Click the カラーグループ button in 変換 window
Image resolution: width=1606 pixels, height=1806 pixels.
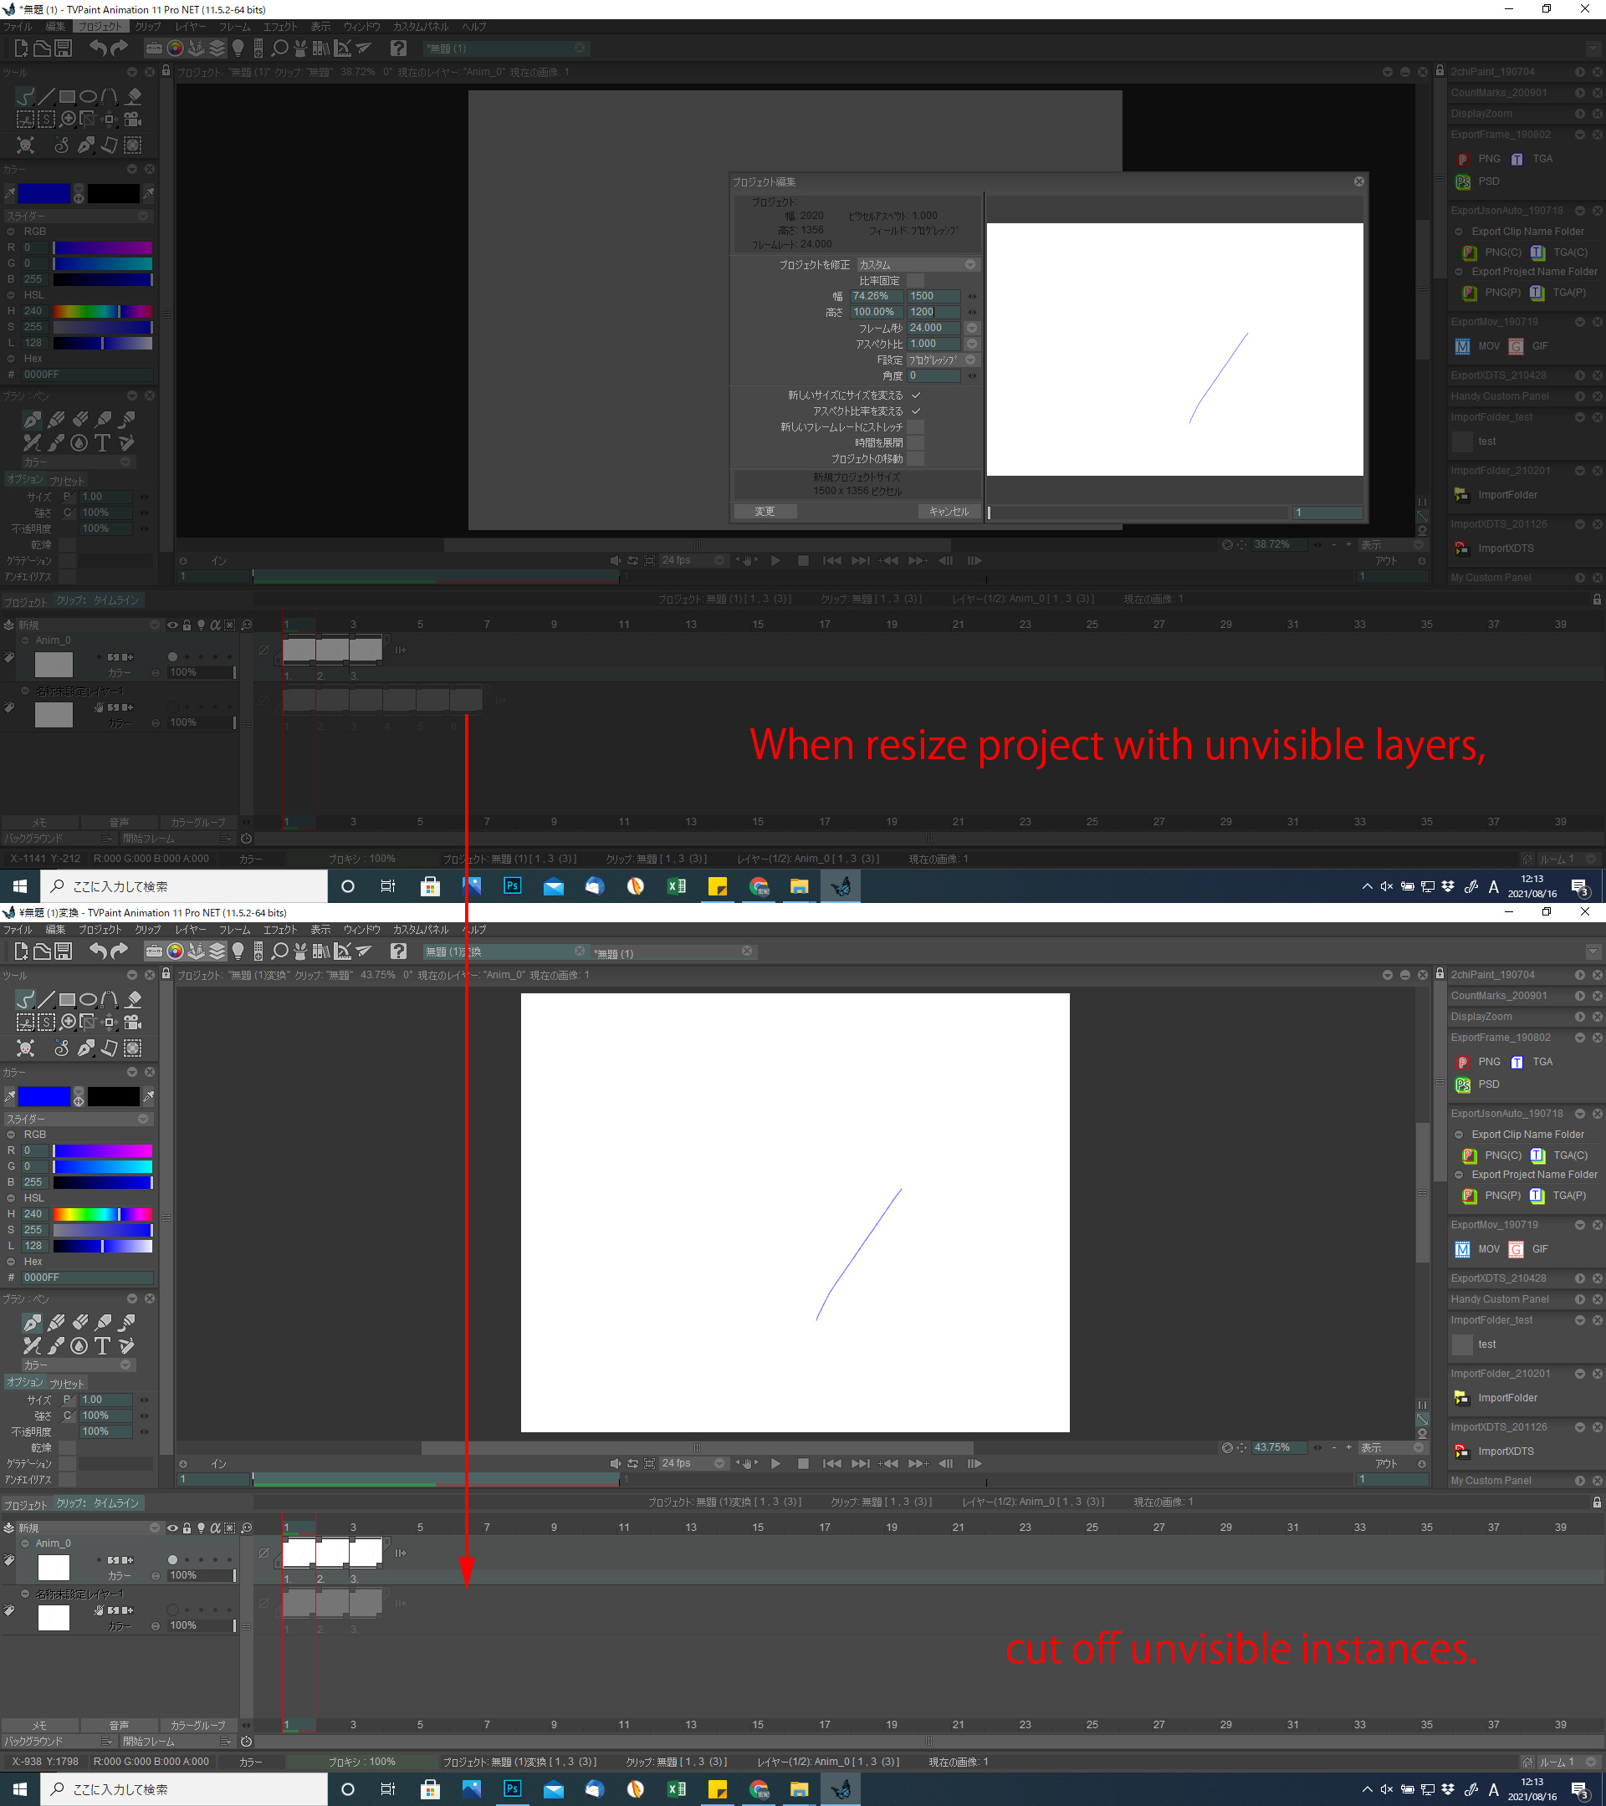pyautogui.click(x=198, y=1725)
